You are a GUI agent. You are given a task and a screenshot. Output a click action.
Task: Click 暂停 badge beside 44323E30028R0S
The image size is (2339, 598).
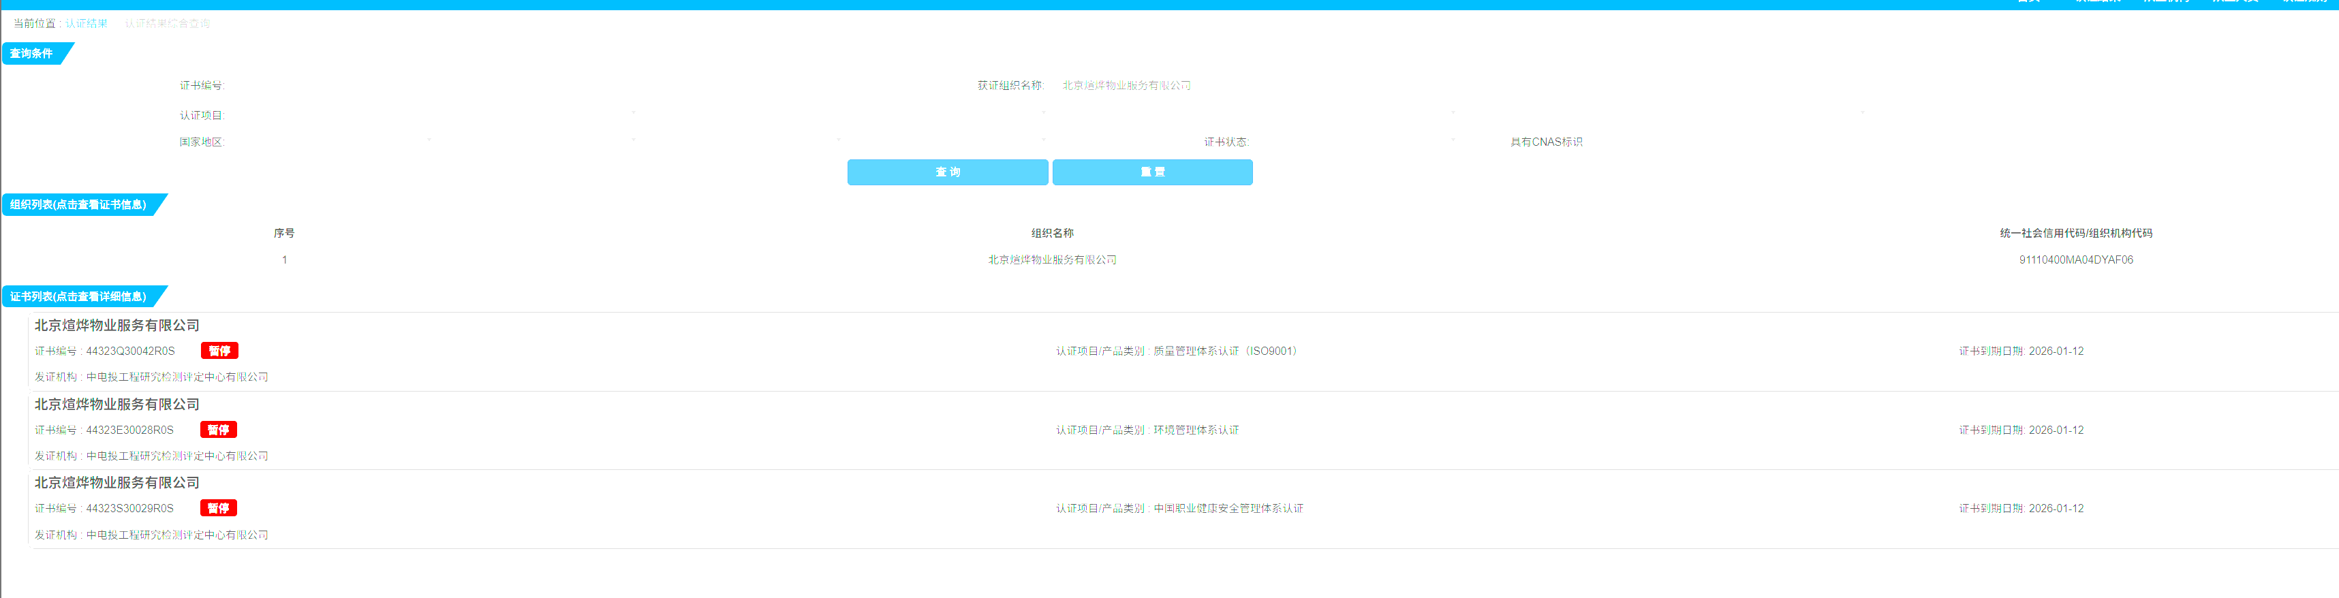point(218,430)
